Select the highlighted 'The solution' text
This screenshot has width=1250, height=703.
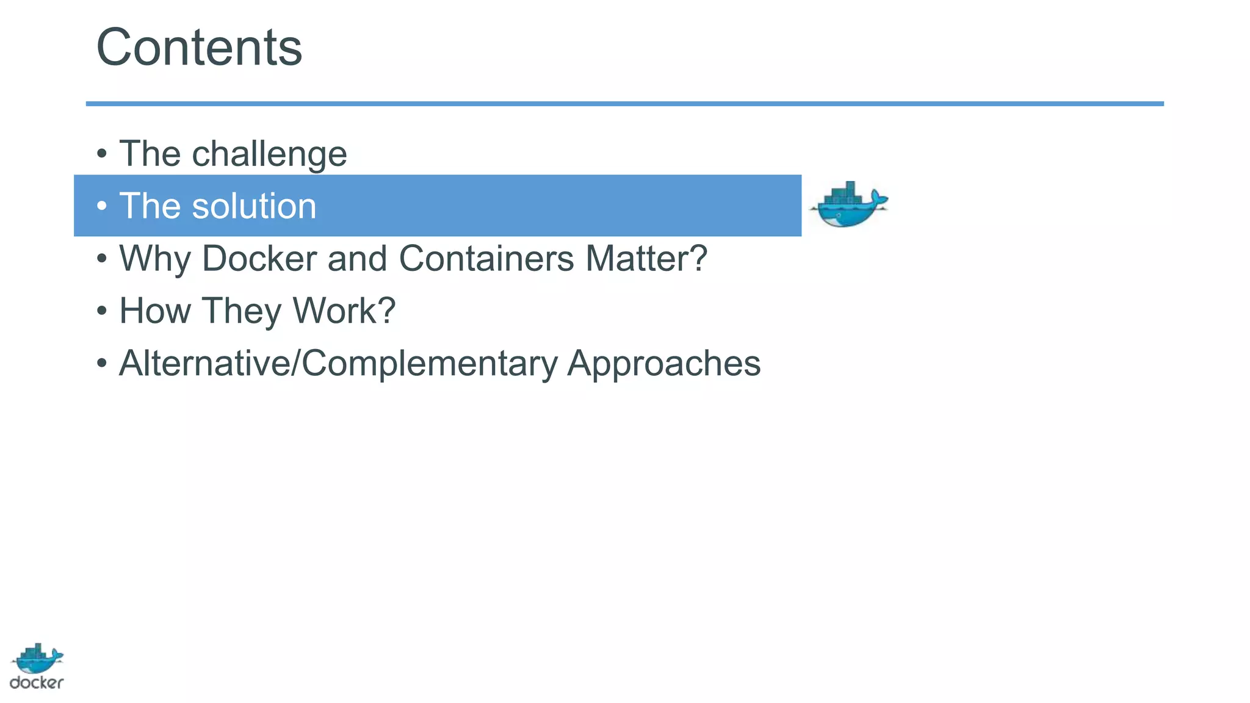click(x=218, y=206)
